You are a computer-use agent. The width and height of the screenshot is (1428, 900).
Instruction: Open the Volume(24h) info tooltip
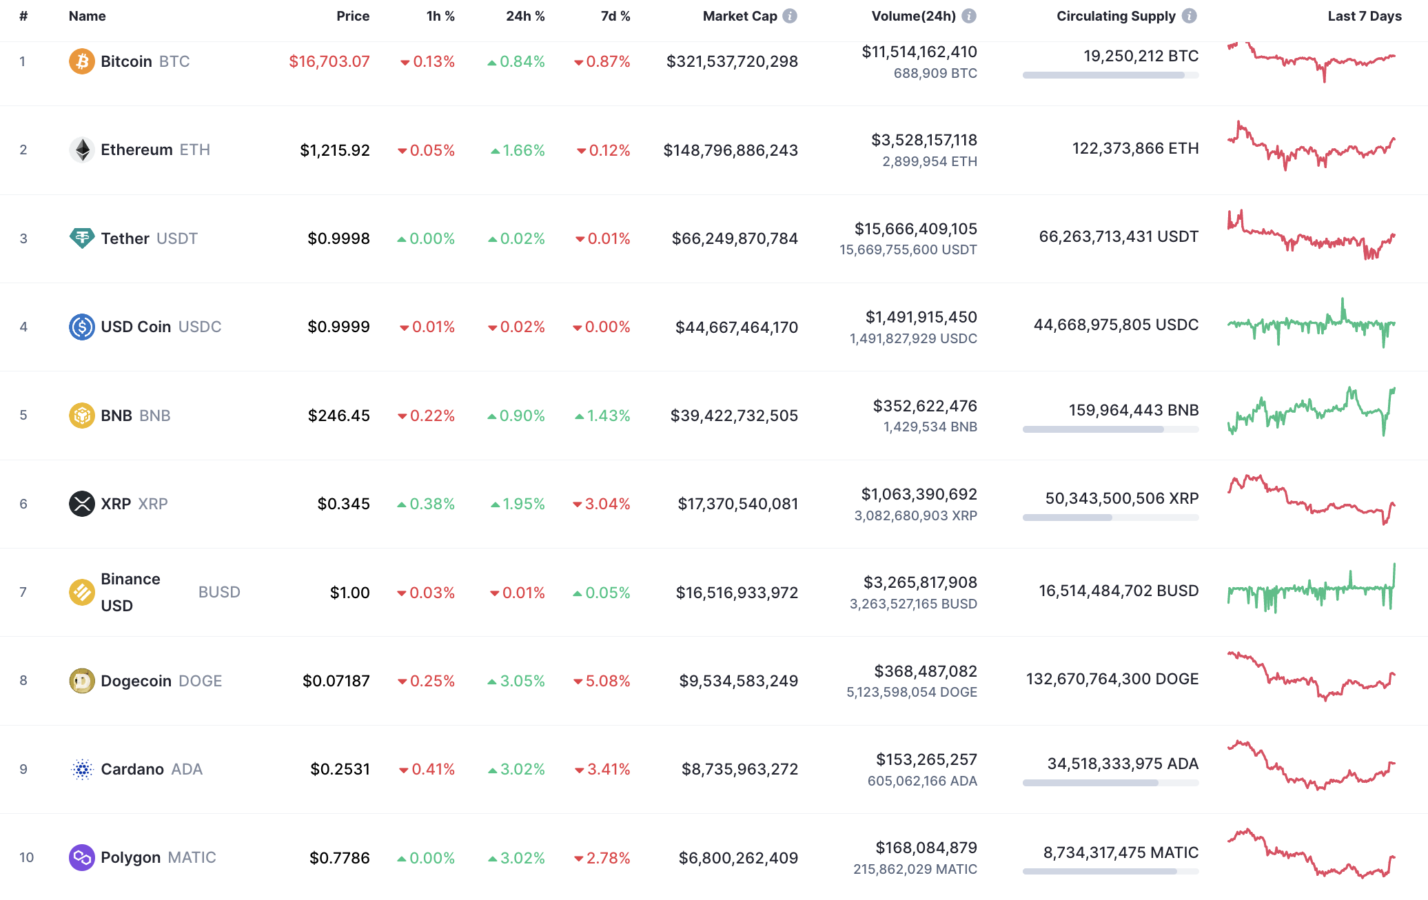click(970, 15)
